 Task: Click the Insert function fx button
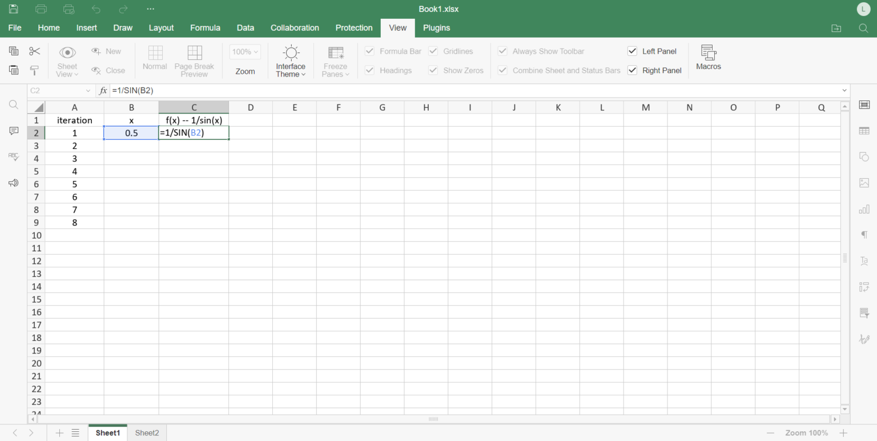pyautogui.click(x=103, y=91)
